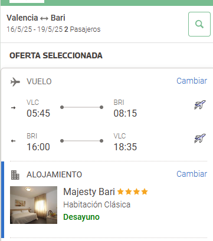Click the Valencia ↔ Bari route title
The height and width of the screenshot is (241, 213).
pyautogui.click(x=36, y=18)
